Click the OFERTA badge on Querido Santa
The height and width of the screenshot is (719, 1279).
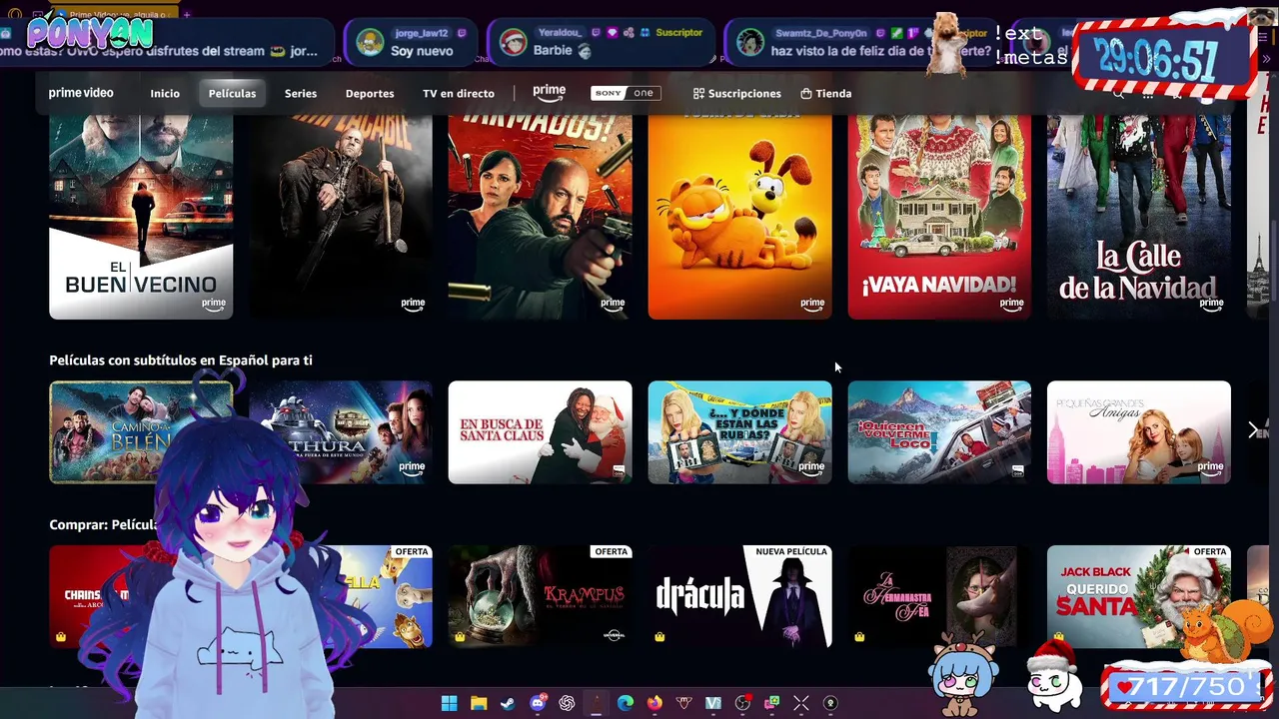(1209, 551)
